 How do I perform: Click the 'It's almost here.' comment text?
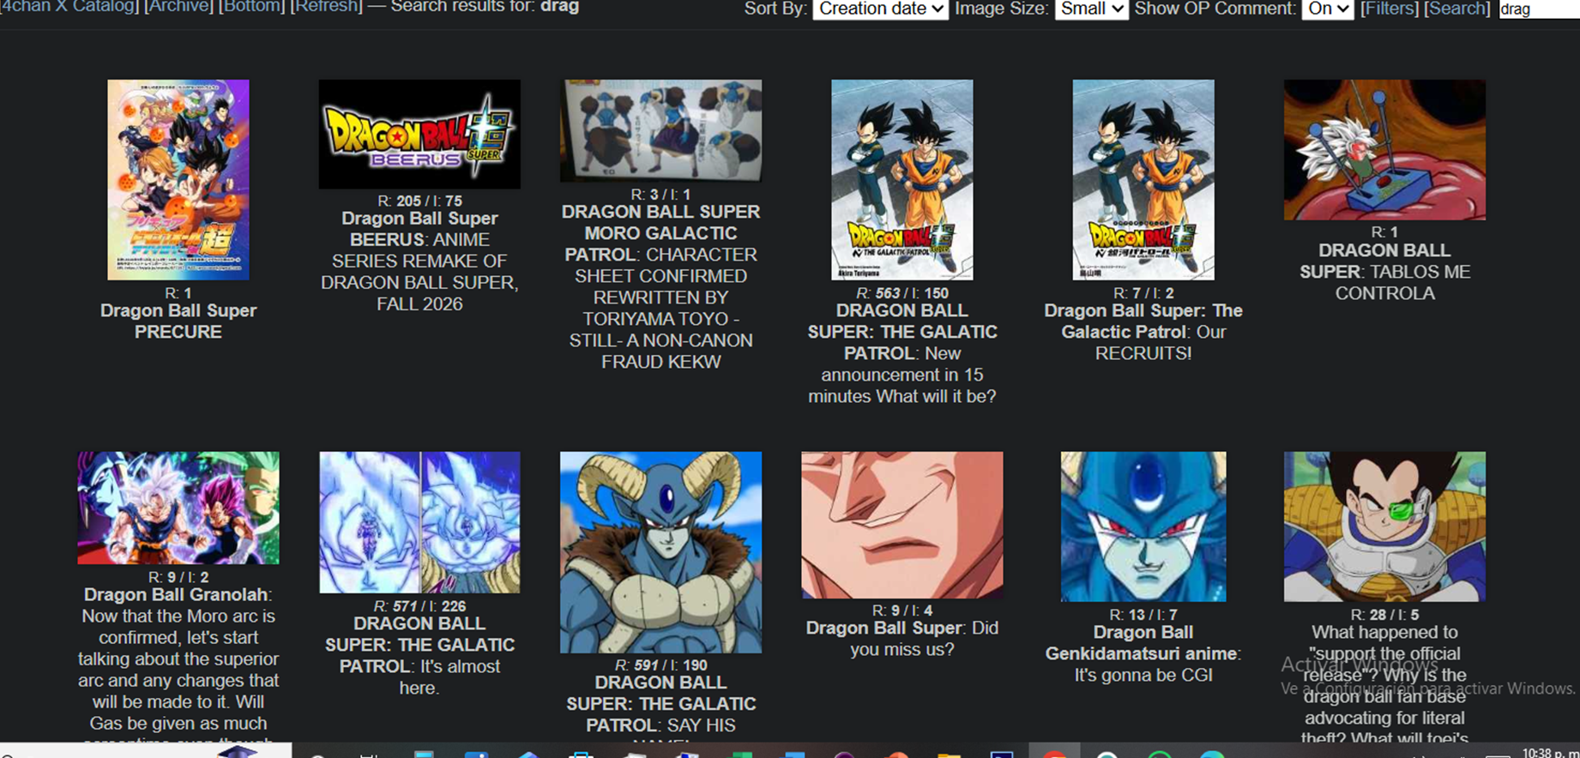(x=449, y=677)
